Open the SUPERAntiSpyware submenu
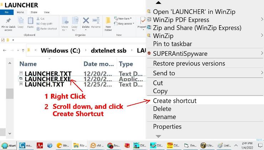Screen dimensions: 264x150 click(204, 54)
